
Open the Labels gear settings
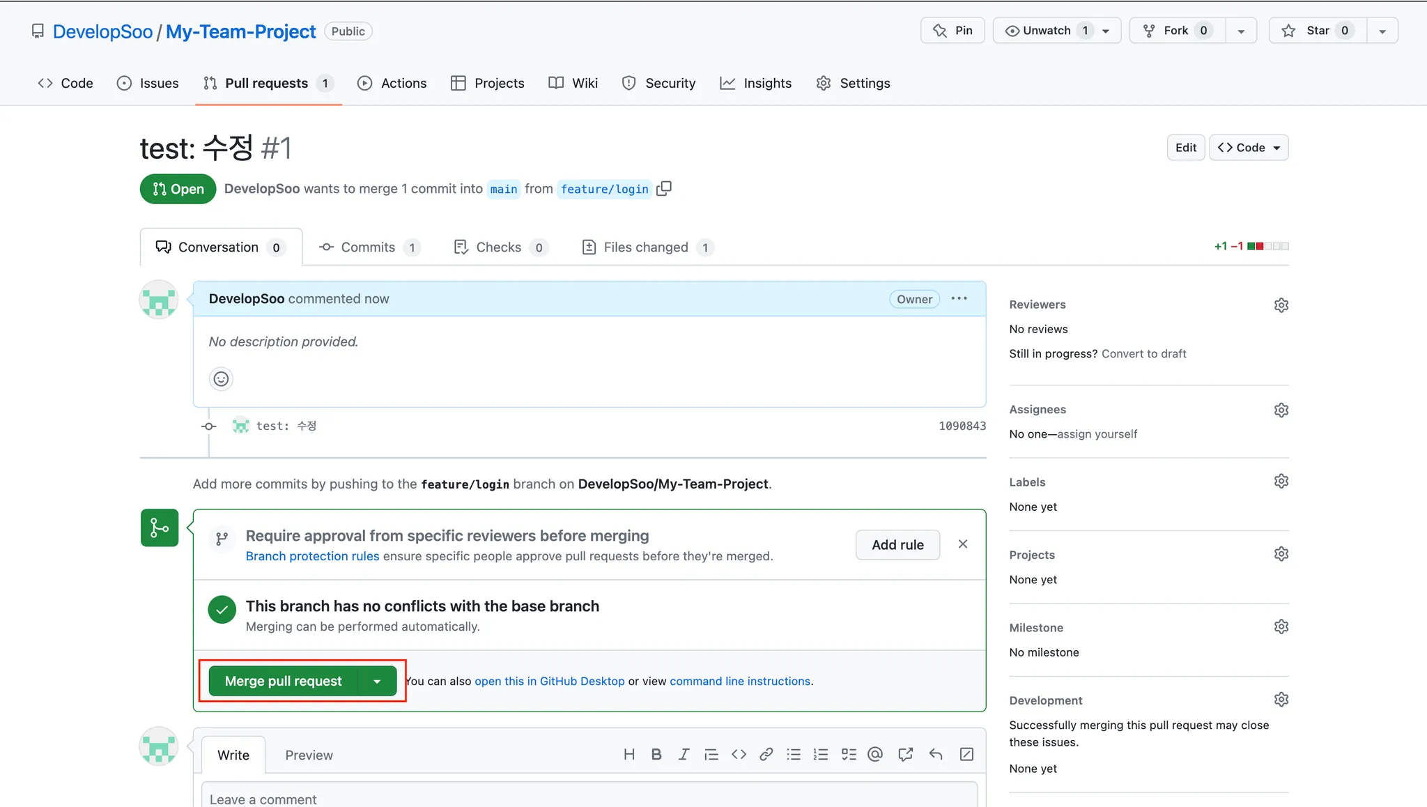click(1281, 482)
